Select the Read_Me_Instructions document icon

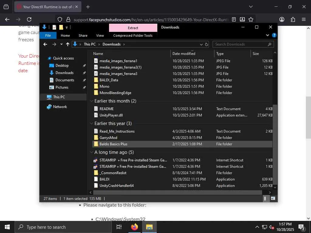pyautogui.click(x=96, y=131)
